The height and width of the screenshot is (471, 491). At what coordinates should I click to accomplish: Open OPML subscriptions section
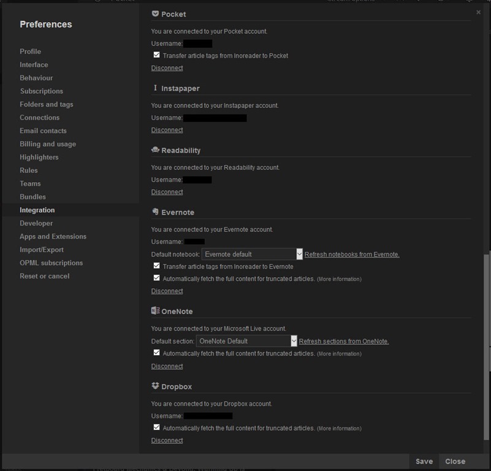pyautogui.click(x=51, y=263)
